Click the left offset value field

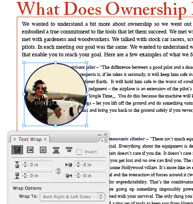point(94,165)
